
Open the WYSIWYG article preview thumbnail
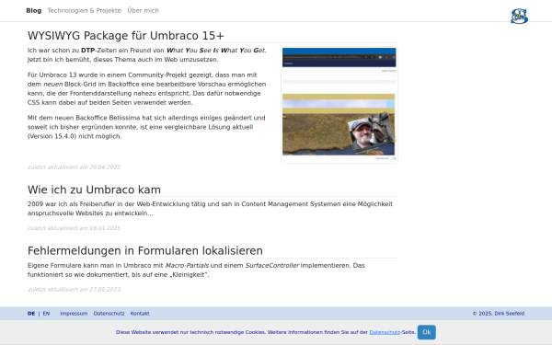coord(339,105)
